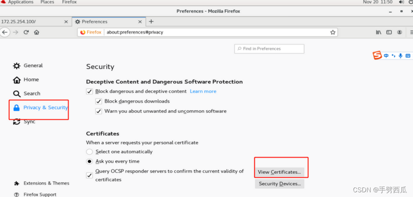This screenshot has width=413, height=197.
Task: Toggle Block dangerous downloads checkbox
Action: (99, 101)
